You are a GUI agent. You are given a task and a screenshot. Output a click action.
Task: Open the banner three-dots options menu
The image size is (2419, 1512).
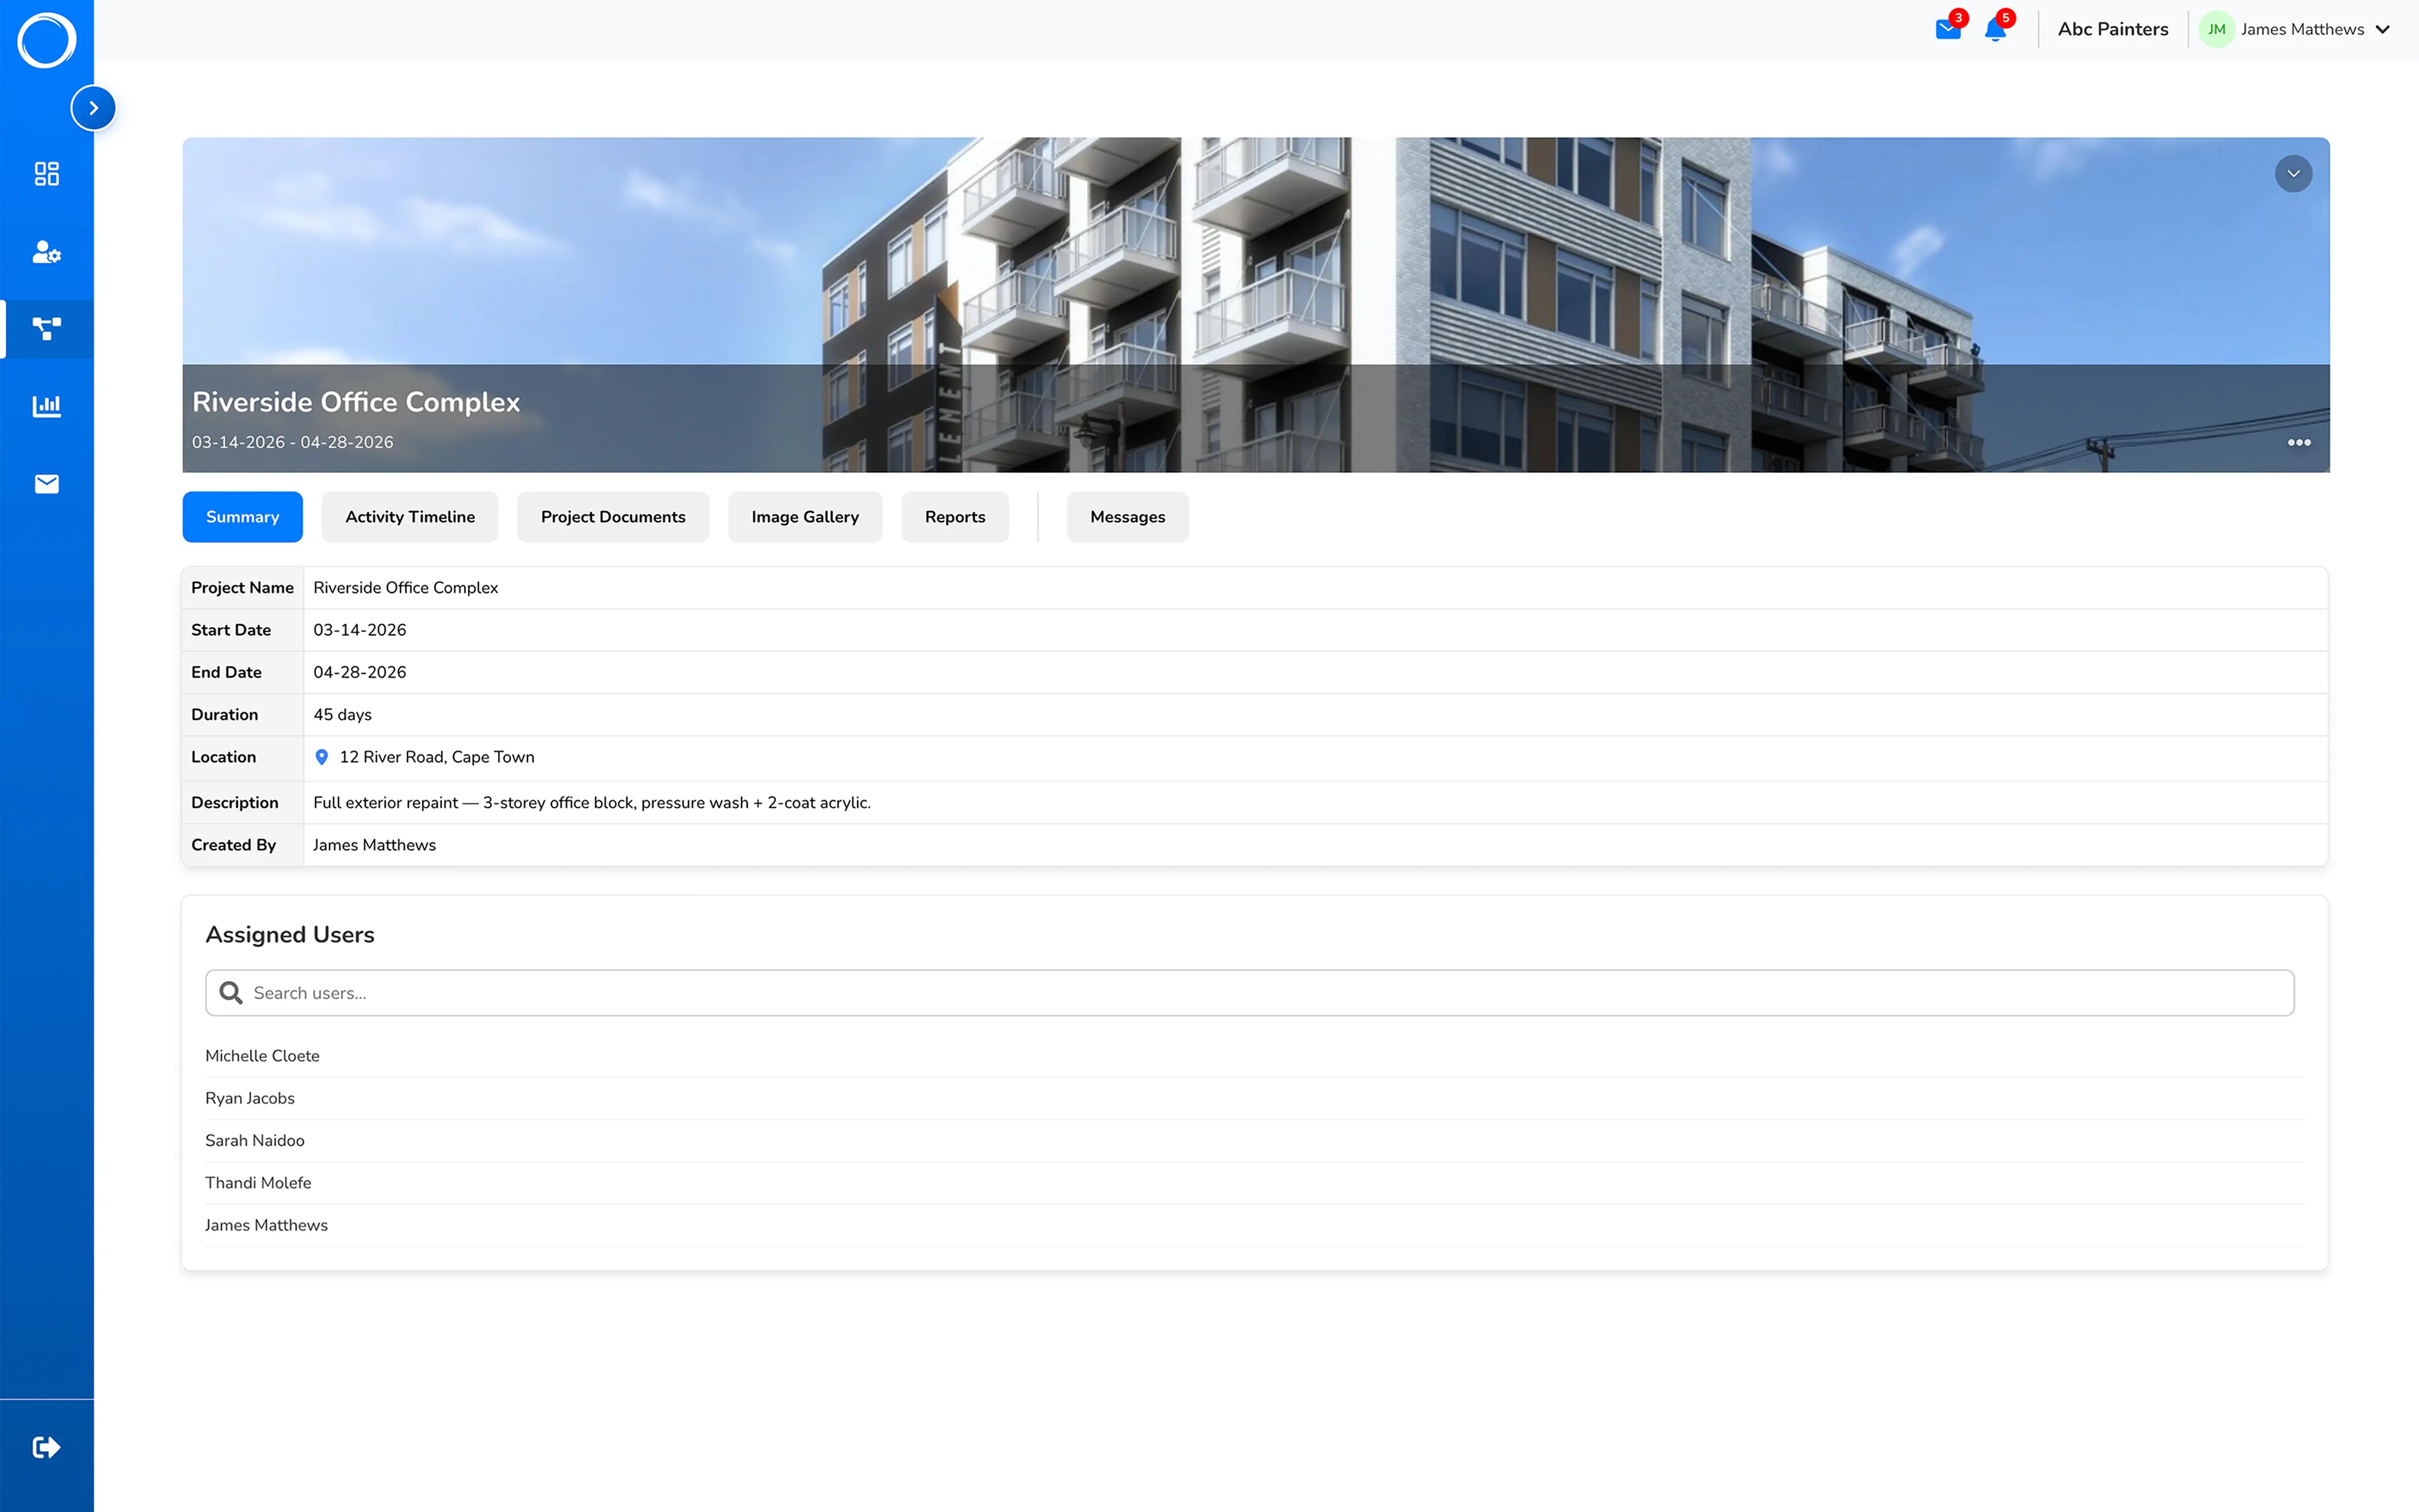click(2299, 442)
